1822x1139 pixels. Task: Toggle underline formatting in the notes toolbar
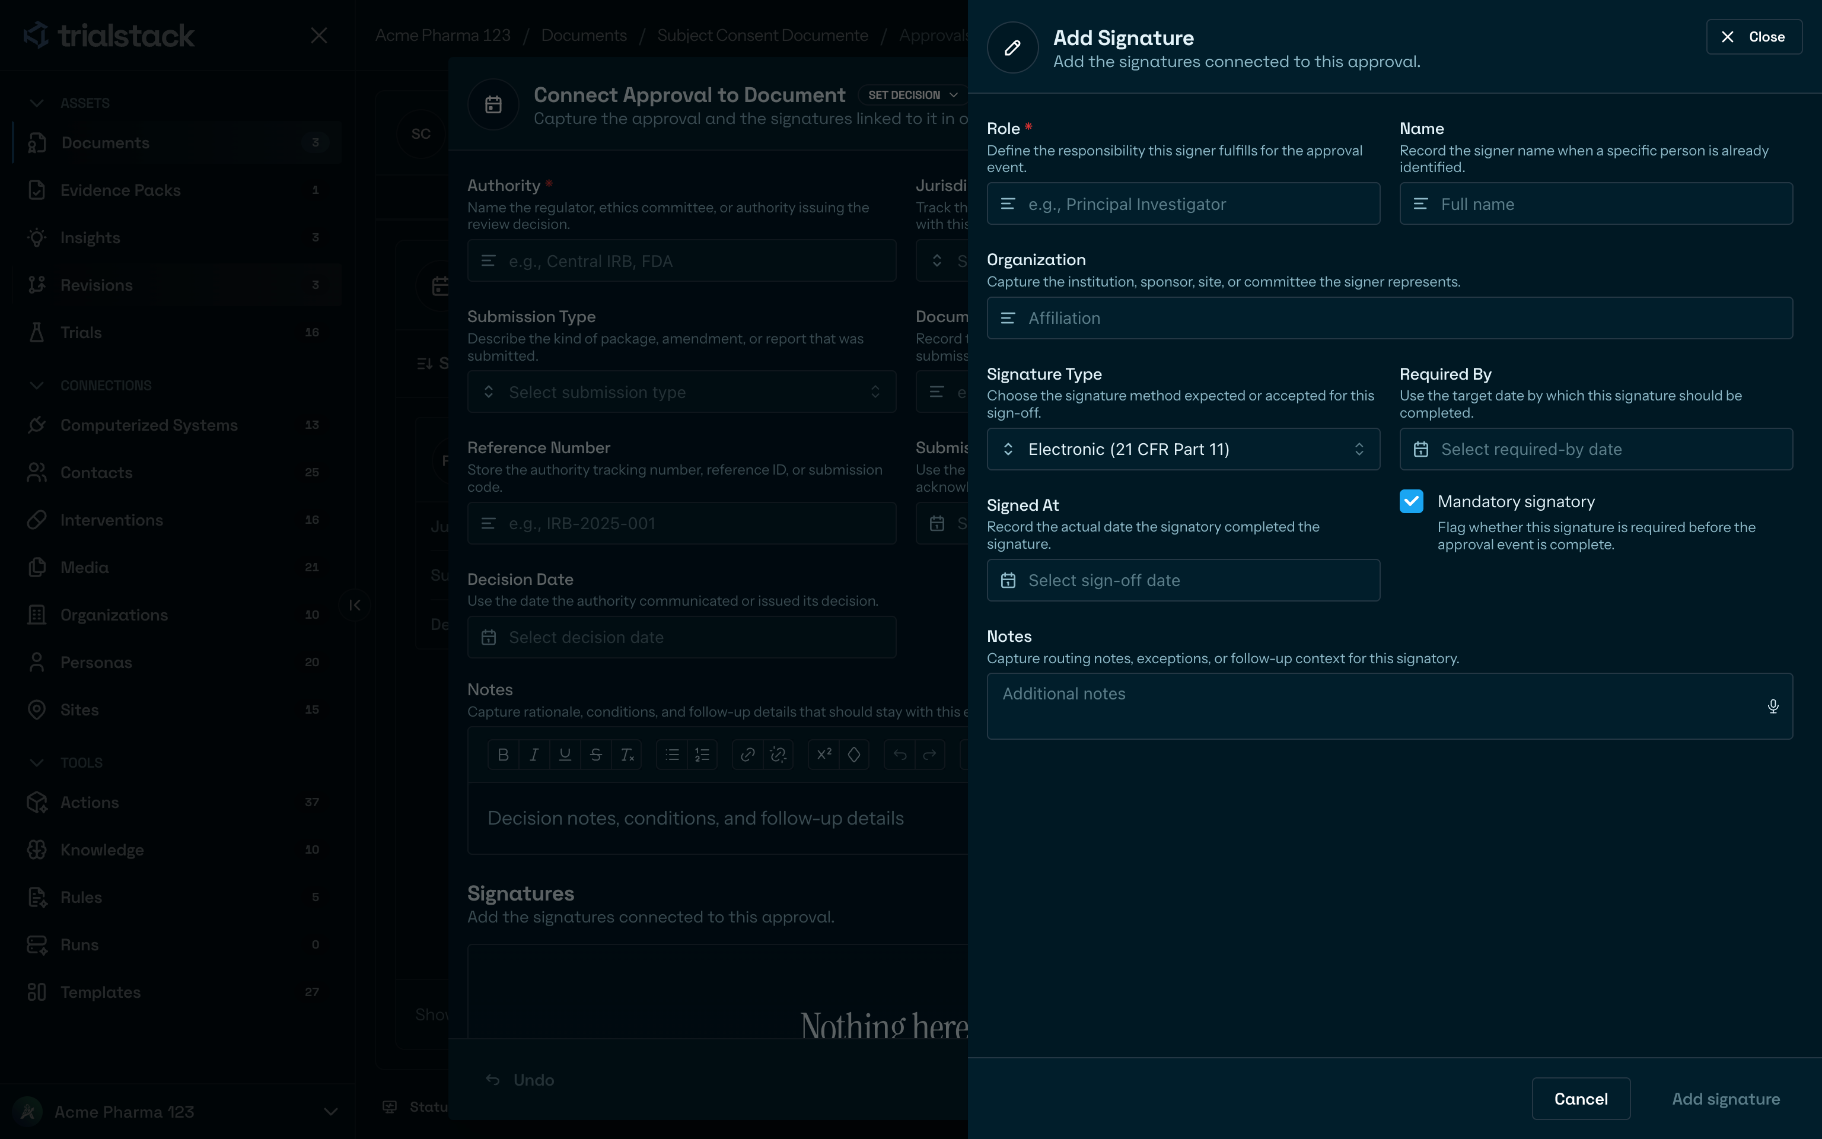click(x=565, y=755)
